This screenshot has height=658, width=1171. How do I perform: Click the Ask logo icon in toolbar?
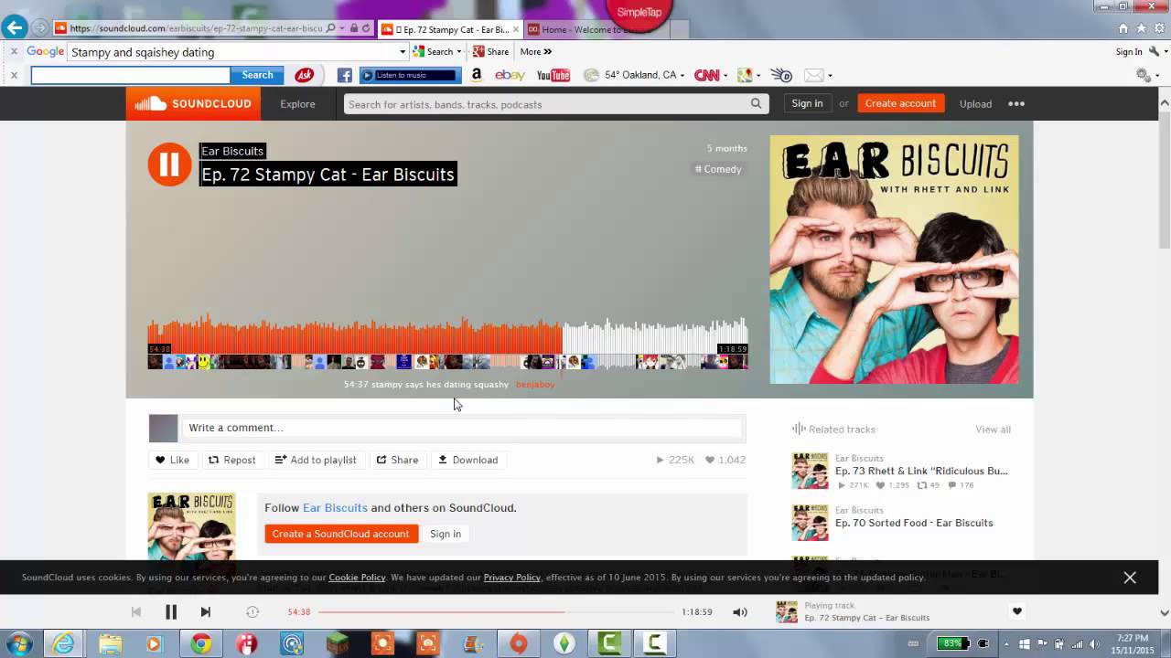tap(304, 75)
